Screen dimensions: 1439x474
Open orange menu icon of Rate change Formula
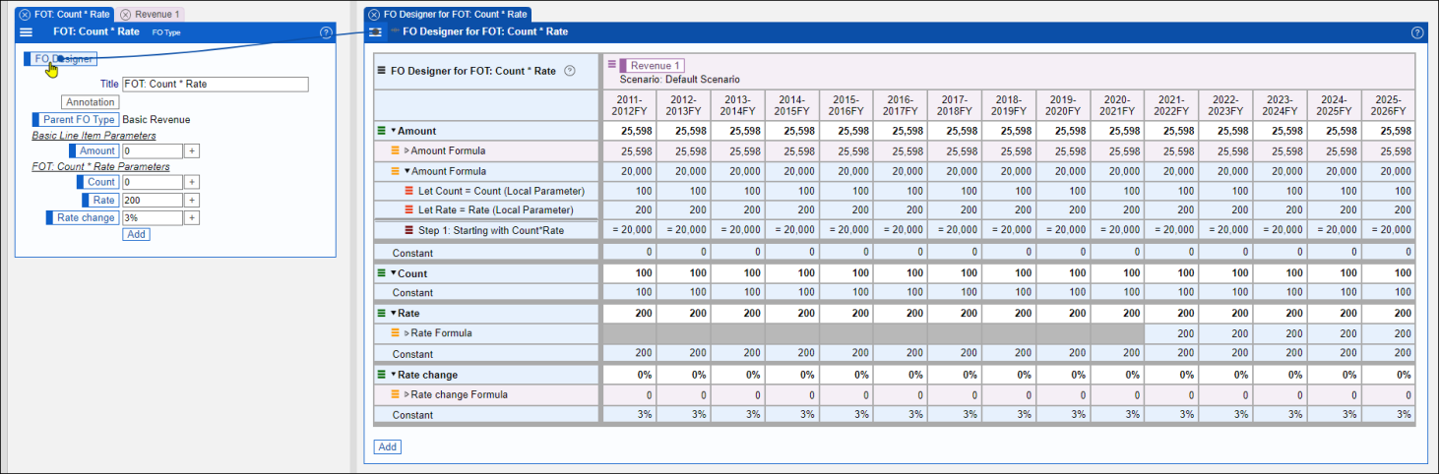(396, 394)
